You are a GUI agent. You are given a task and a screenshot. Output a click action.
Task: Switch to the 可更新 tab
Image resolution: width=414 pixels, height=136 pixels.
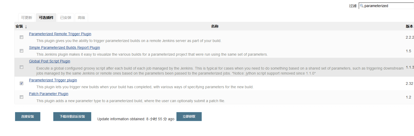(x=27, y=18)
